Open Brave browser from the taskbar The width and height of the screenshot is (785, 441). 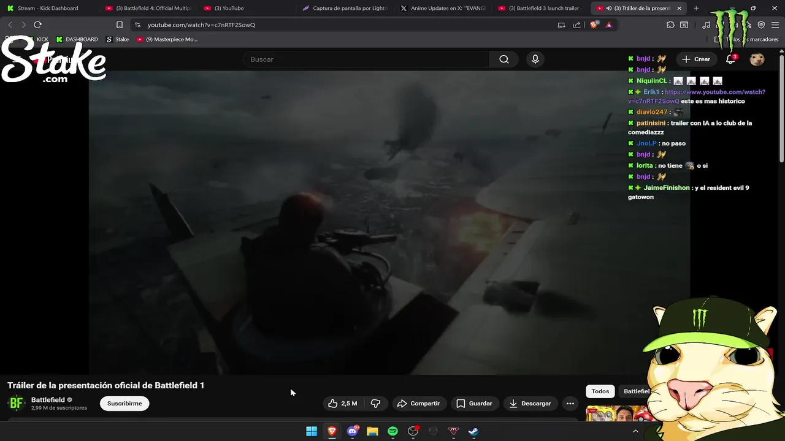332,431
